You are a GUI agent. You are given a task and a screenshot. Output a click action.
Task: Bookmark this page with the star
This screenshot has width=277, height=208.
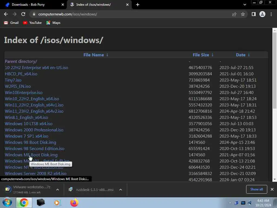click(x=243, y=14)
